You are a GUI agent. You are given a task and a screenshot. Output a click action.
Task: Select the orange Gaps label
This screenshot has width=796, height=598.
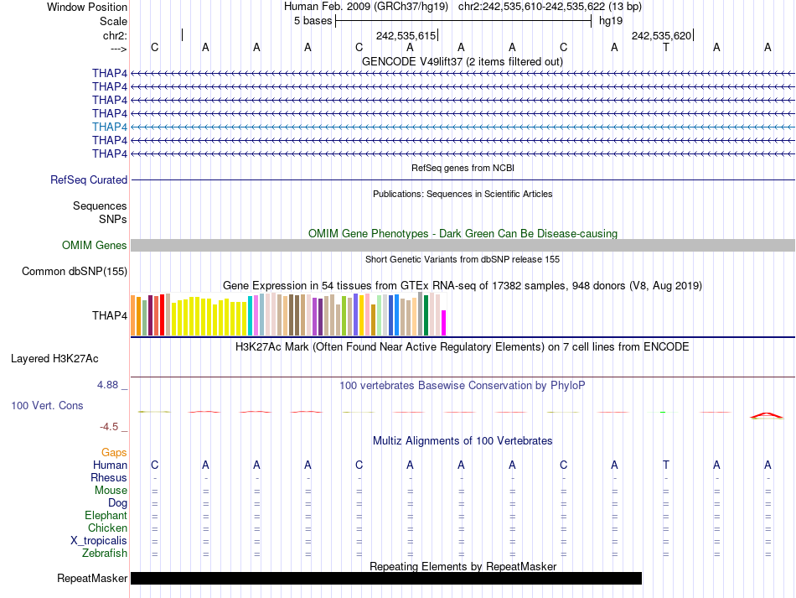(x=114, y=452)
